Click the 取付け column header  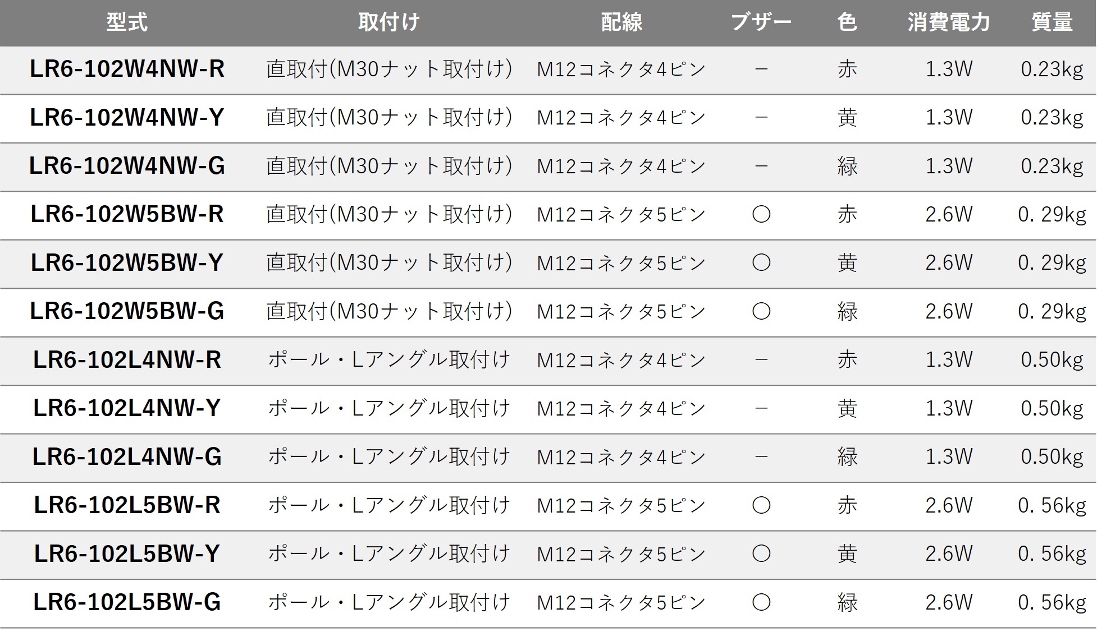[388, 22]
